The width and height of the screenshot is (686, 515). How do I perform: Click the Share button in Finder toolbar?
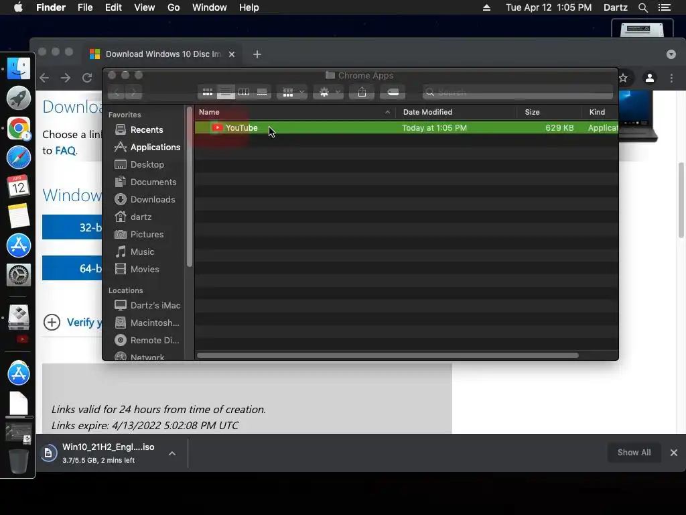click(362, 92)
